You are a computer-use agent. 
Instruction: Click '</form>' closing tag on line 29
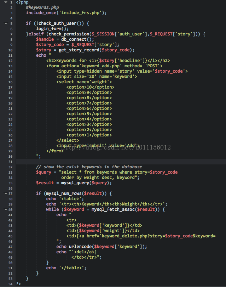[x=55, y=151]
